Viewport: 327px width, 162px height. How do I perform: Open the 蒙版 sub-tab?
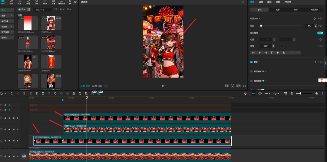pos(296,10)
